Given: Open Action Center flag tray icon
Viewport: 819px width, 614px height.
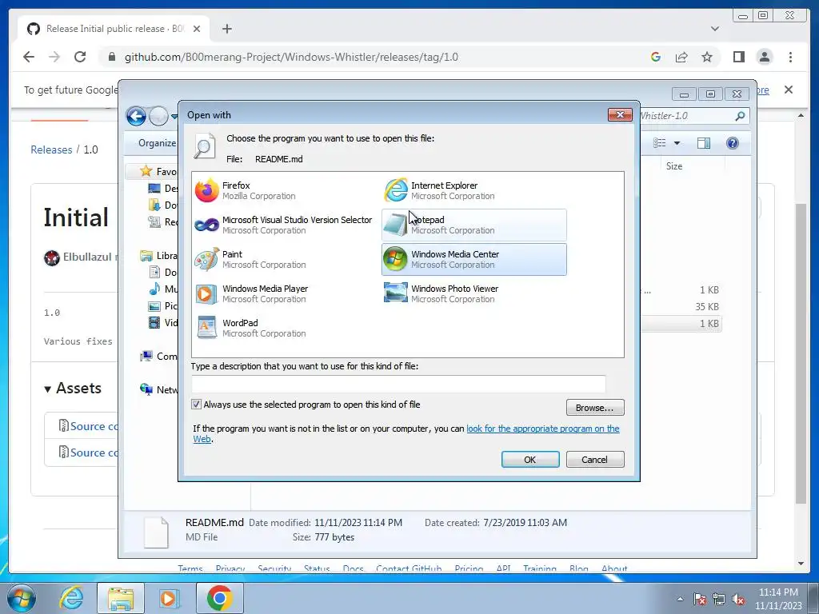Looking at the screenshot, I should (699, 600).
